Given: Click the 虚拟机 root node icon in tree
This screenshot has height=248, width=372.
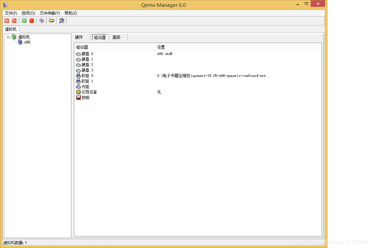Looking at the screenshot, I should pyautogui.click(x=14, y=37).
